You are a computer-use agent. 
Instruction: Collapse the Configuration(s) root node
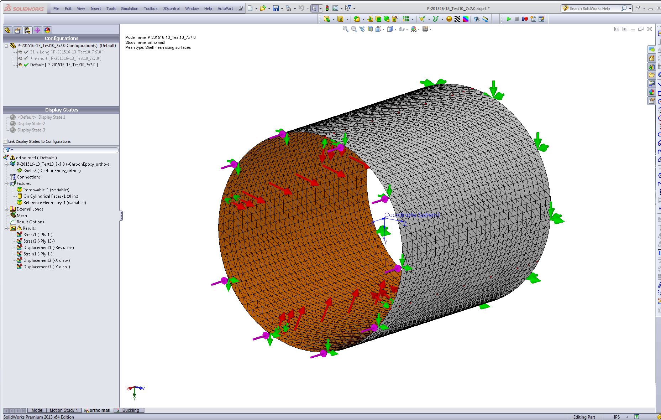click(6, 46)
